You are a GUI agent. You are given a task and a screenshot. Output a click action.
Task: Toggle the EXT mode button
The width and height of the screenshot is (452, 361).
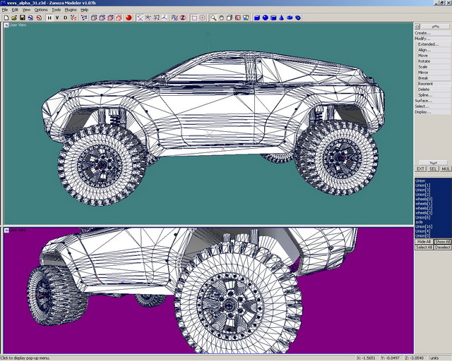pos(420,169)
